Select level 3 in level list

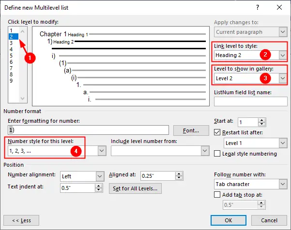tap(11, 43)
